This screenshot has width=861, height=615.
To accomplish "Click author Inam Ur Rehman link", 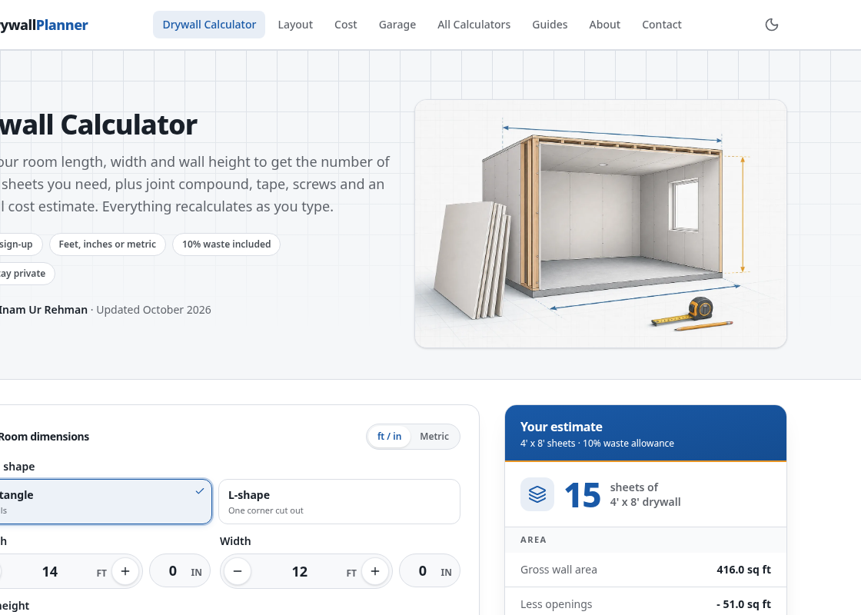I will coord(43,310).
